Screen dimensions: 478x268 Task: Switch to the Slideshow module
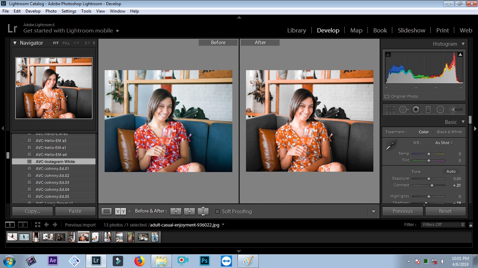[412, 30]
